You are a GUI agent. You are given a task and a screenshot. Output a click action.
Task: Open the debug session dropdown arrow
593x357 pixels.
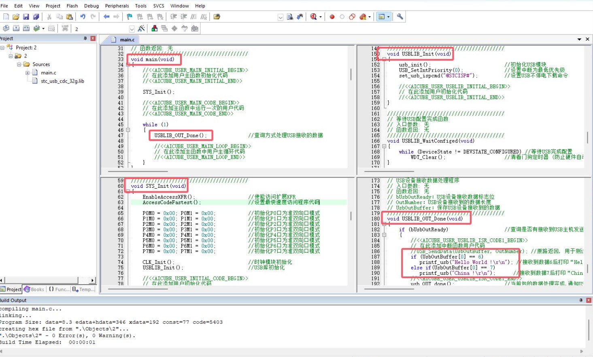click(321, 17)
